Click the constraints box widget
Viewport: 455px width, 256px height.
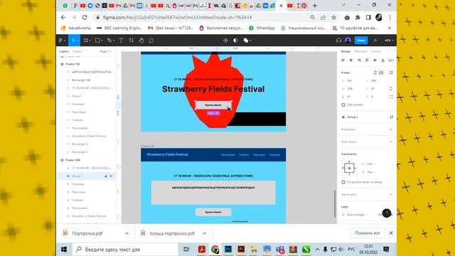[x=349, y=168]
